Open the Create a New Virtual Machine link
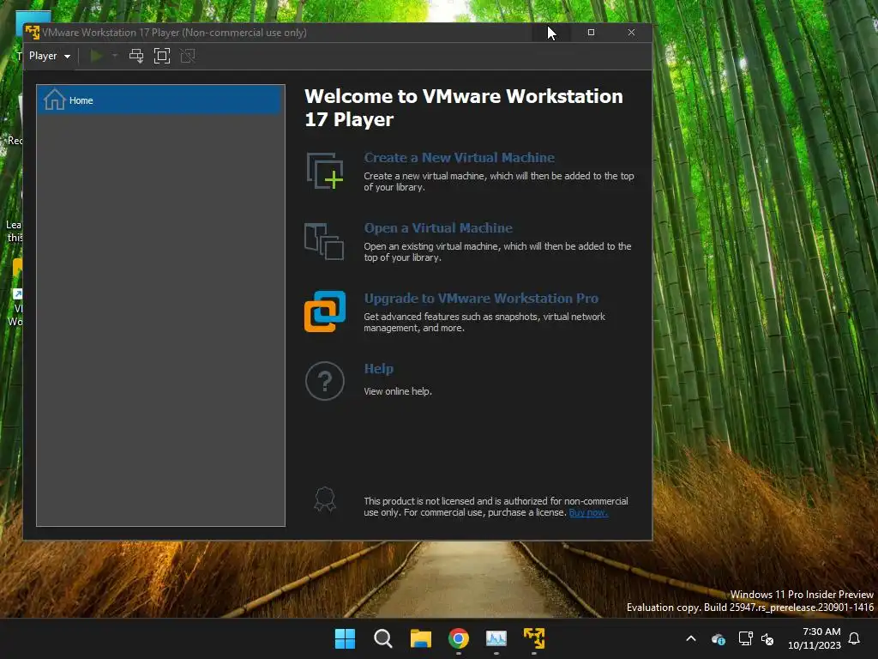Viewport: 878px width, 659px height. coord(460,158)
